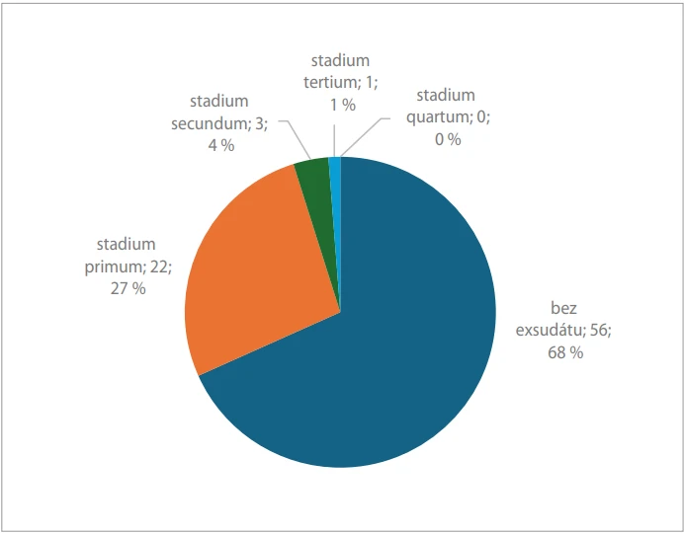Viewport: 684px width, 534px height.
Task: Click the pie chart center point
Action: (x=340, y=312)
